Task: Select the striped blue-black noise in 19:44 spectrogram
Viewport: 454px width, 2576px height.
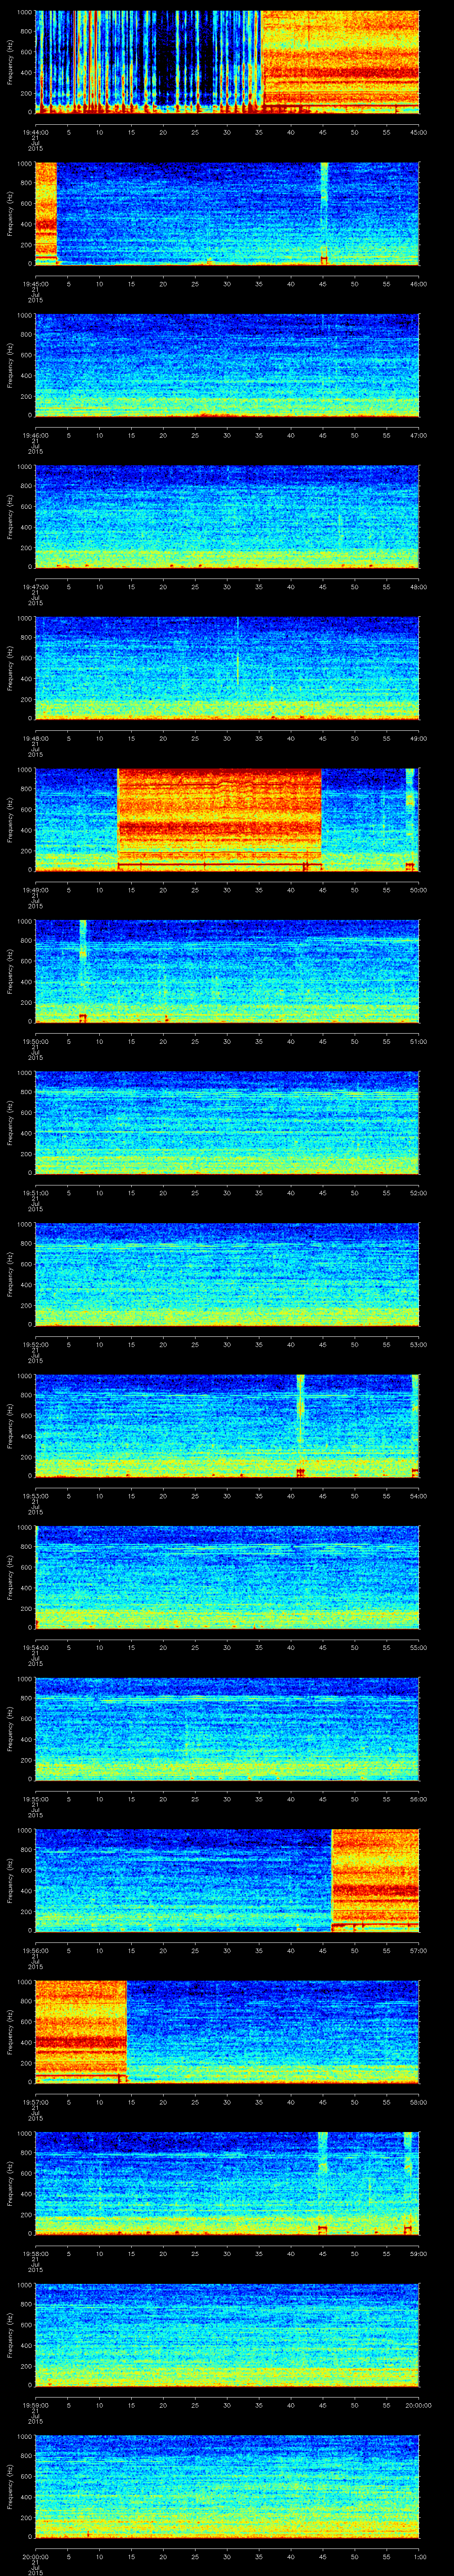Action: pos(148,62)
